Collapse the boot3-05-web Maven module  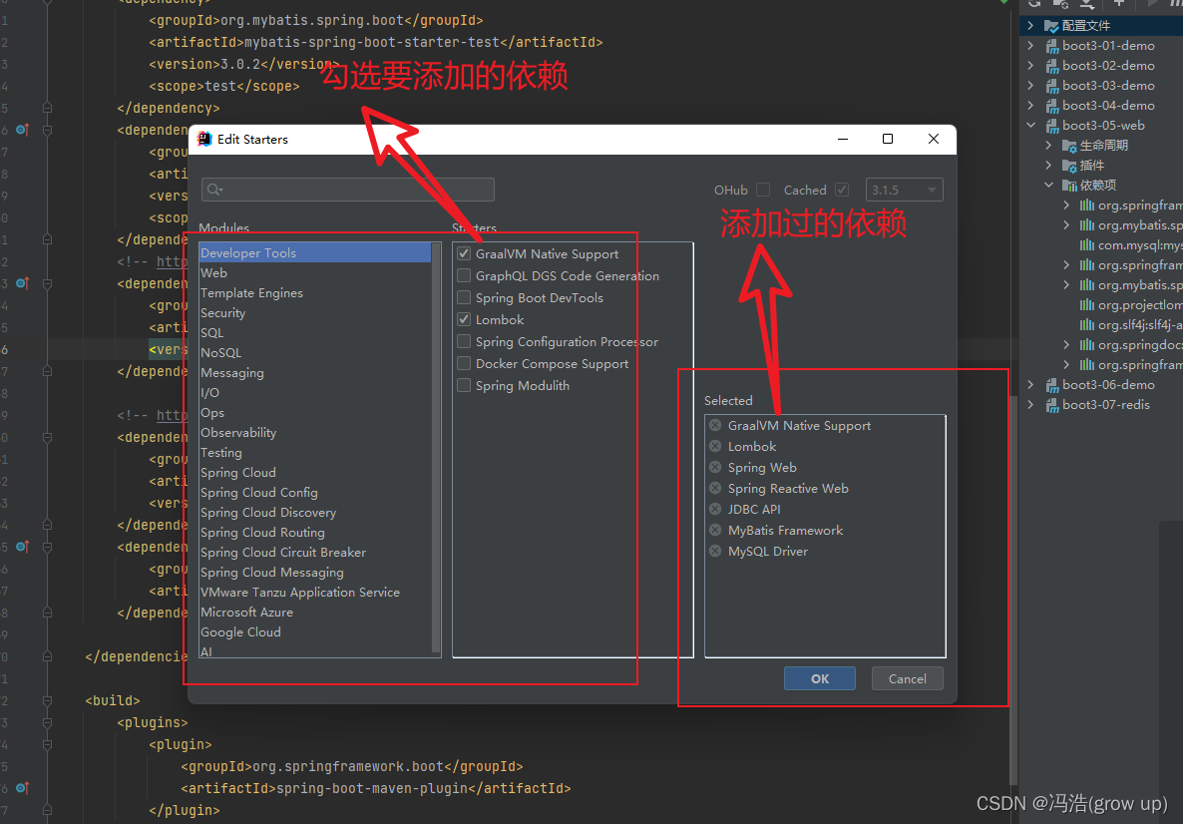point(1030,126)
